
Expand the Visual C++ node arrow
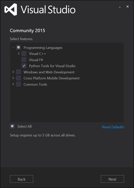coord(19,54)
